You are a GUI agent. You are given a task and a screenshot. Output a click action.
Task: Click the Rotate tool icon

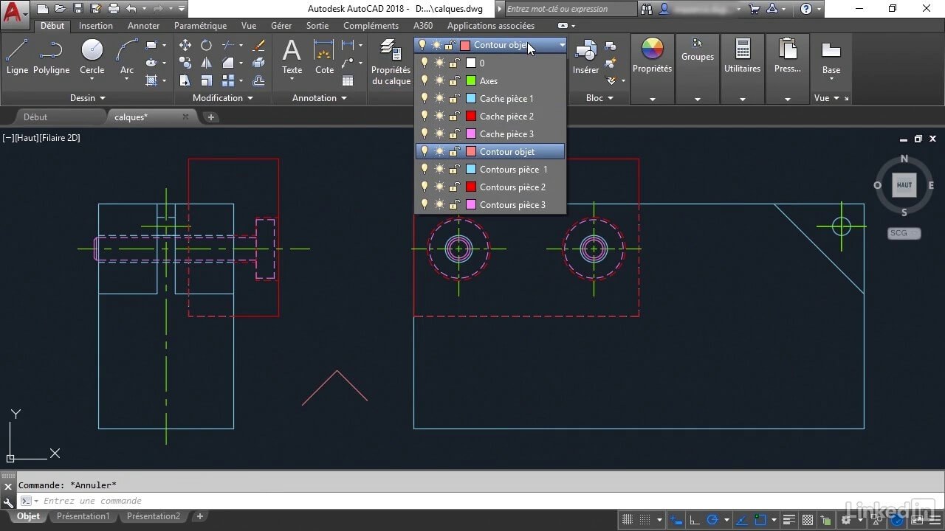point(207,46)
